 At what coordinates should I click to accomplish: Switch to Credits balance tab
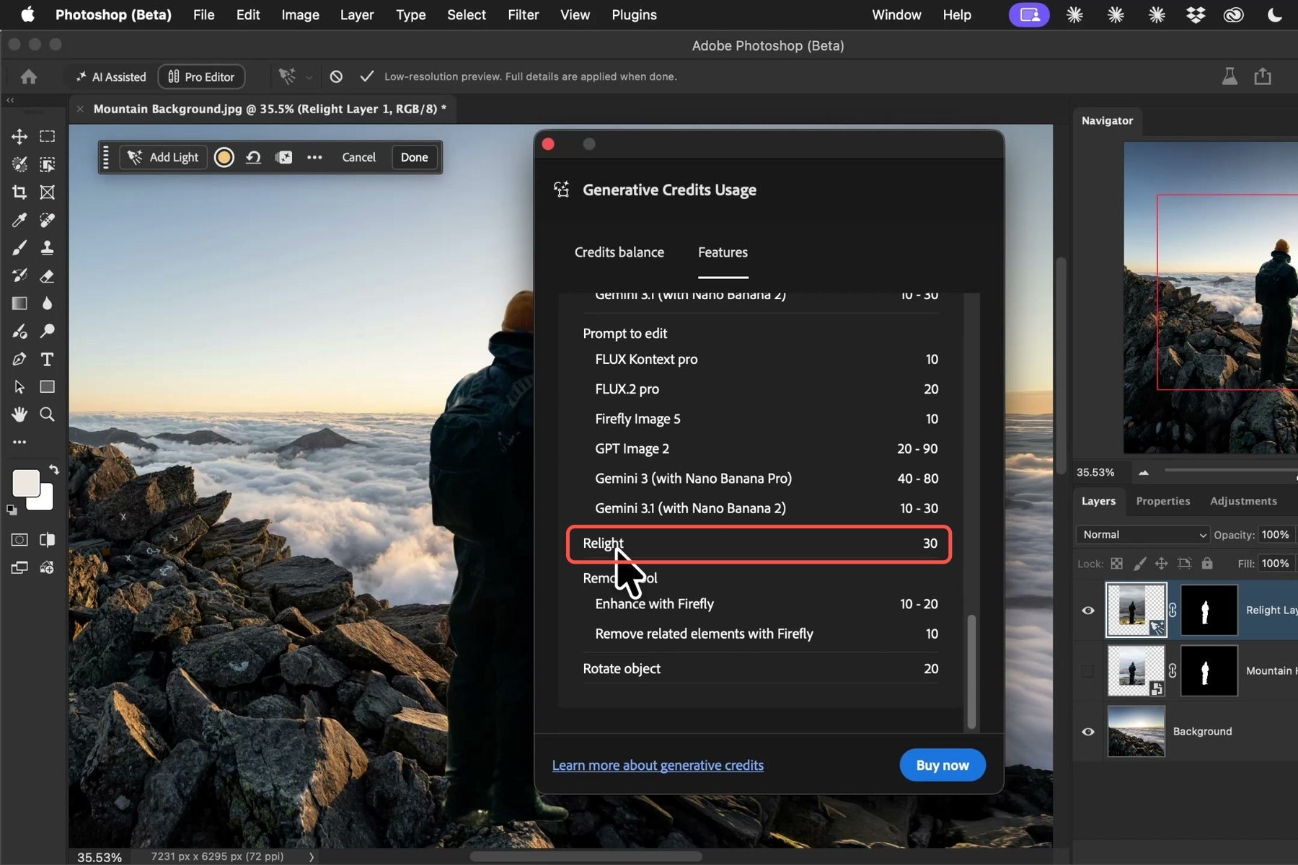point(619,252)
